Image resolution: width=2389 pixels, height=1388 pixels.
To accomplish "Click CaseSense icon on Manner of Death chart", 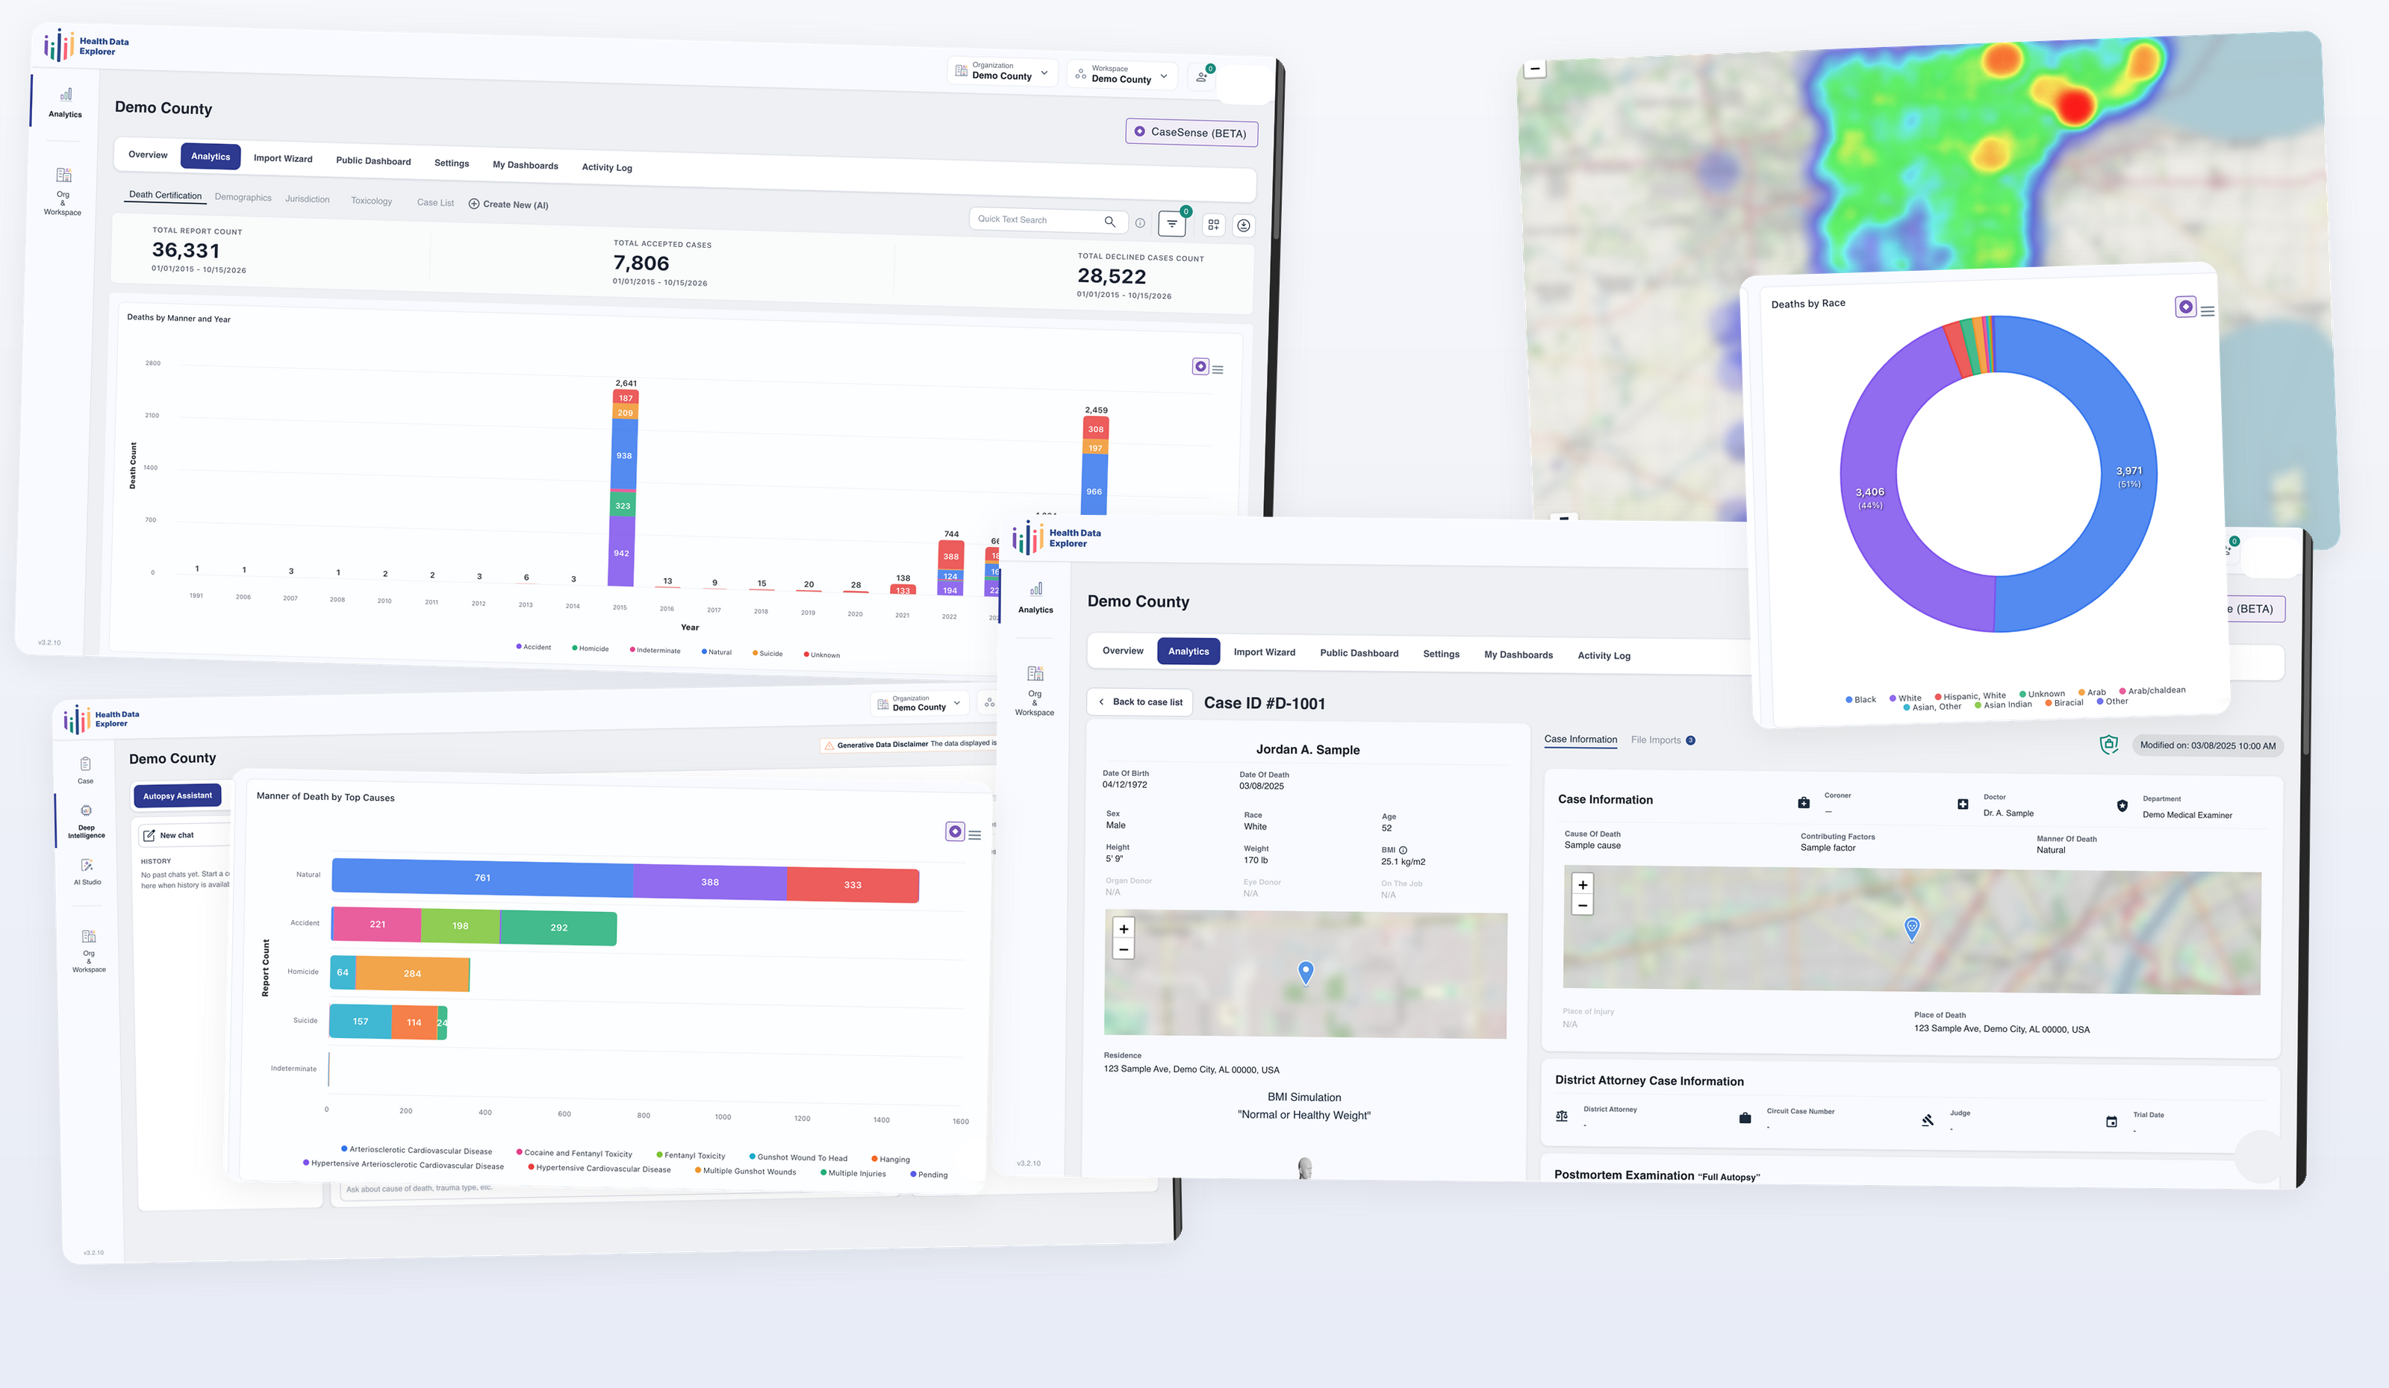I will (x=956, y=831).
